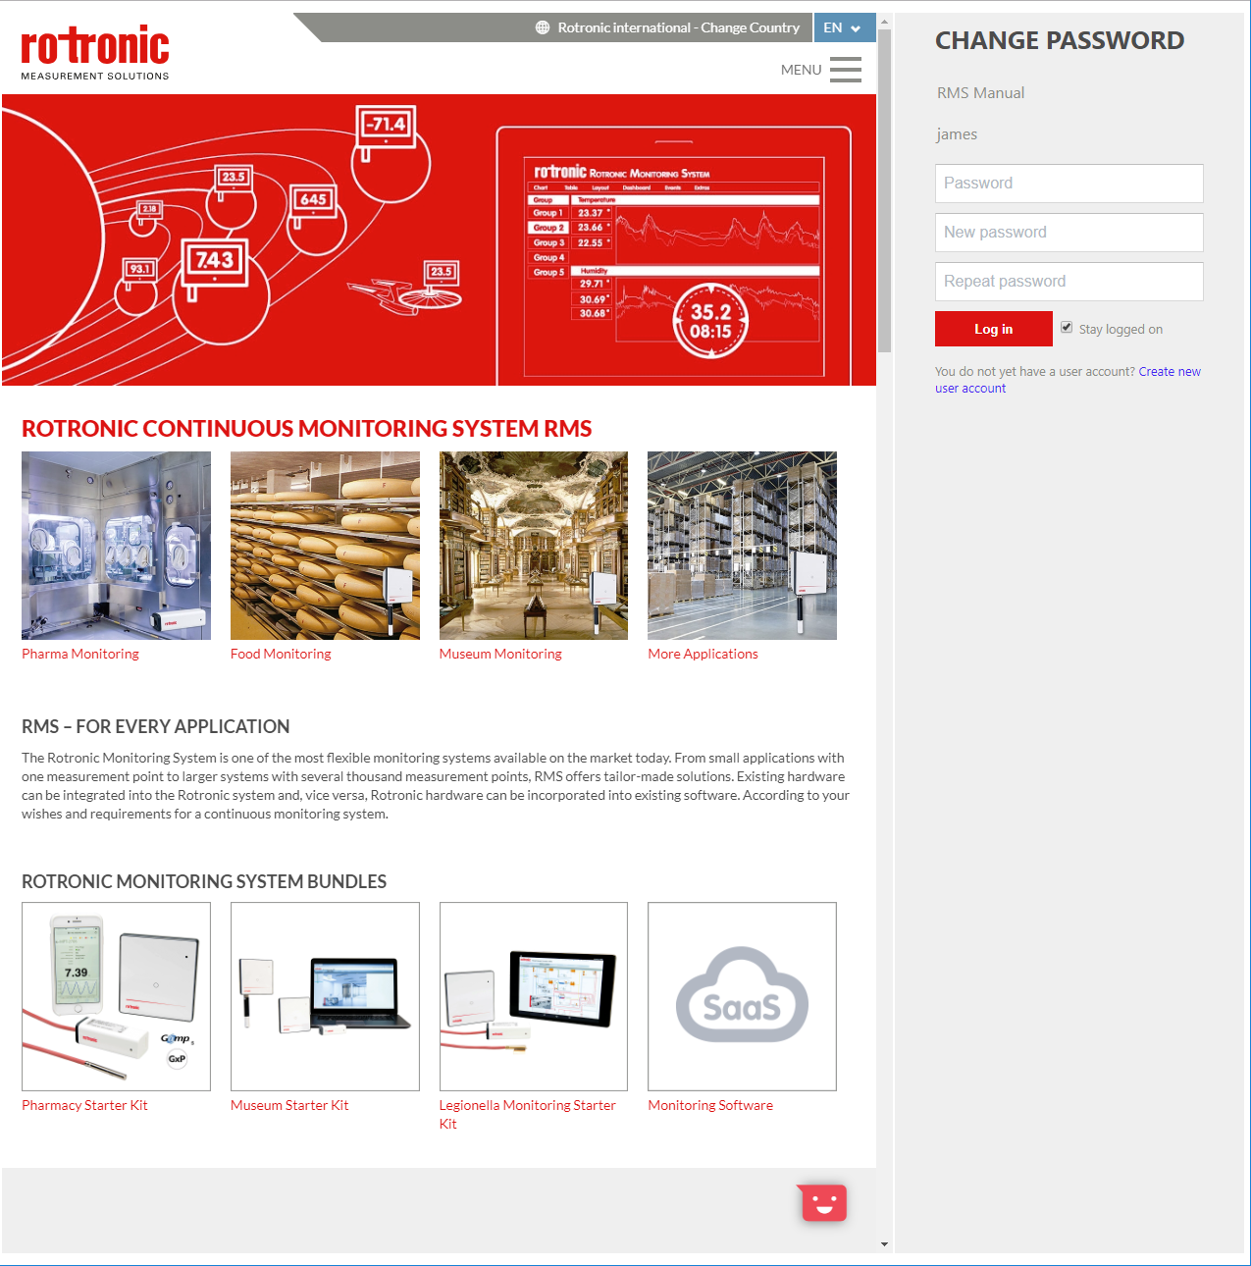Click the Monitoring Software link

[710, 1105]
